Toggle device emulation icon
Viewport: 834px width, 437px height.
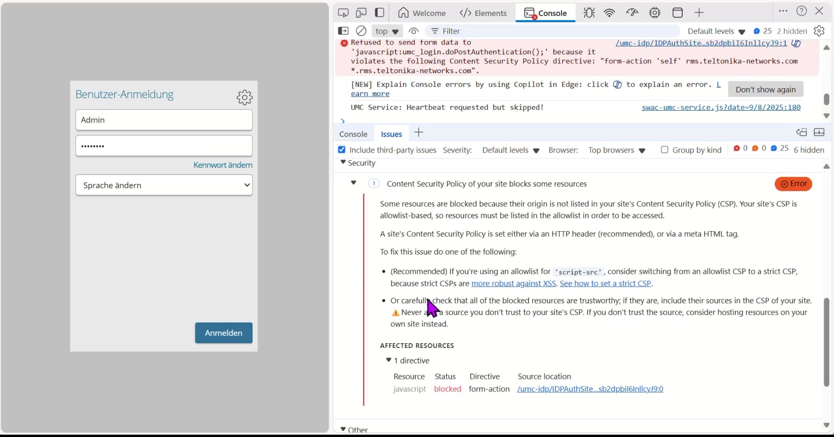click(x=361, y=13)
